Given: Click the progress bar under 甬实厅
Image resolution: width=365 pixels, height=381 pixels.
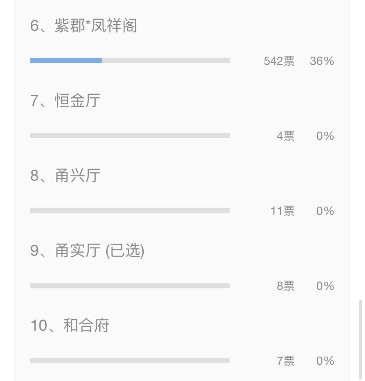Looking at the screenshot, I should (130, 285).
